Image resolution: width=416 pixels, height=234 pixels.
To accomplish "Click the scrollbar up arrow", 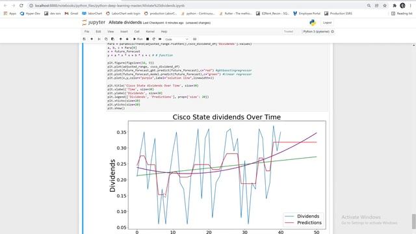I will tap(413, 45).
